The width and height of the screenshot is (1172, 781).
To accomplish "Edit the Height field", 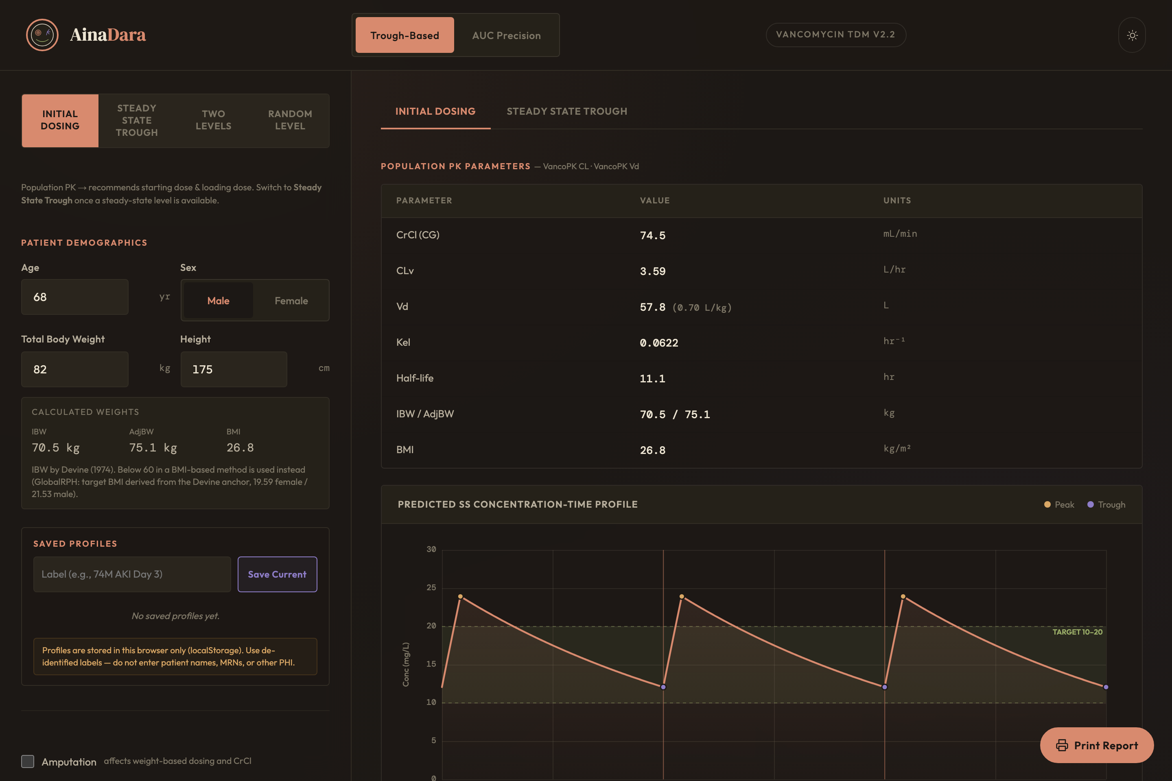I will 234,369.
